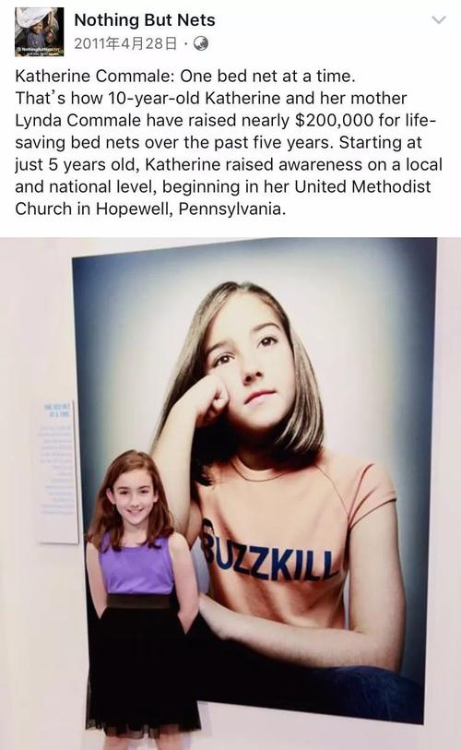461x750 pixels.
Task: Open the 2011年4月28日 timestamp link
Action: (x=125, y=44)
